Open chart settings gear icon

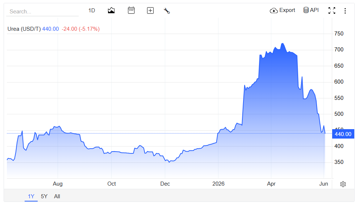[343, 184]
